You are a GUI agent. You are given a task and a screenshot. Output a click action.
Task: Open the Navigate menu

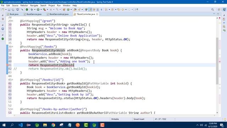[x=34, y=6]
